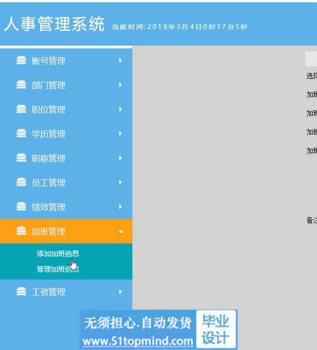This screenshot has width=317, height=350.
Task: Collapse the 加班管理 down arrow
Action: click(x=121, y=232)
